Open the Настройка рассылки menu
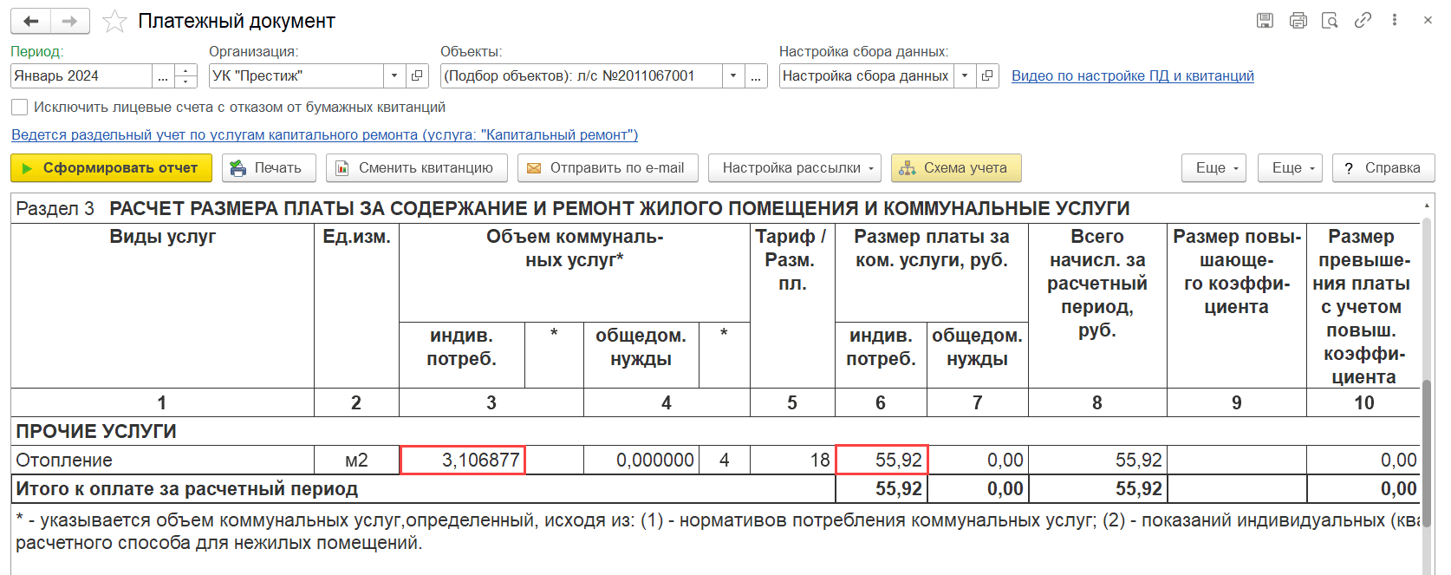The image size is (1451, 575). tap(794, 168)
